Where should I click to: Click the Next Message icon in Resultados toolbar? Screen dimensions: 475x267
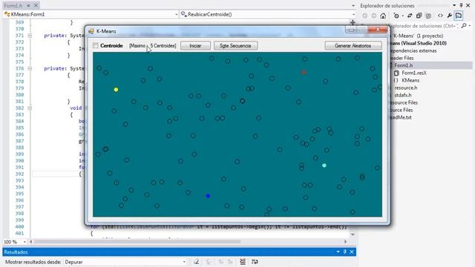click(230, 262)
